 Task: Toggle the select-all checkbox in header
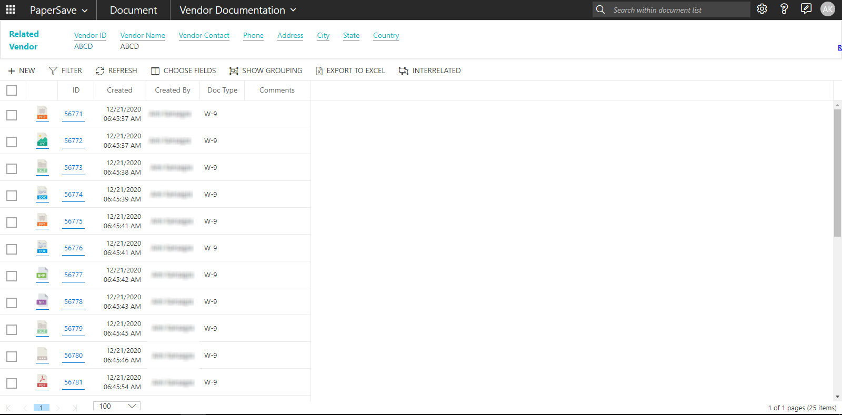[12, 90]
